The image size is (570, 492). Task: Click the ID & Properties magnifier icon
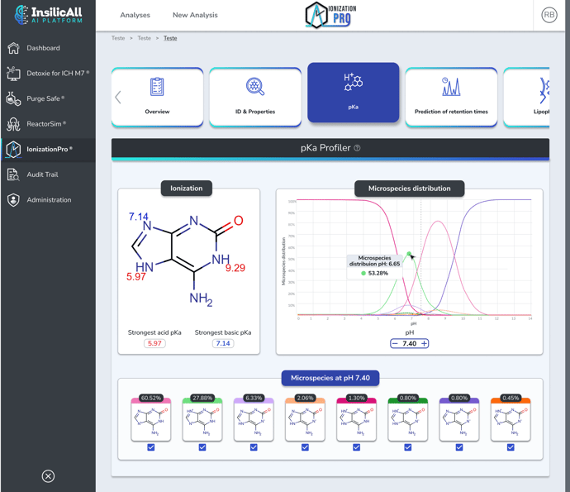(254, 87)
